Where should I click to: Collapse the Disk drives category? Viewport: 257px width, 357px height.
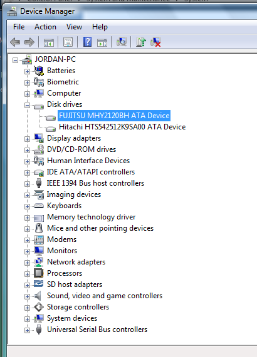click(27, 105)
